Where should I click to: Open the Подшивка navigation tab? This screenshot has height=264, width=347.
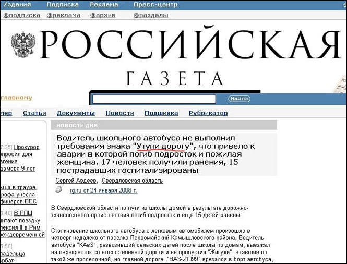click(161, 113)
